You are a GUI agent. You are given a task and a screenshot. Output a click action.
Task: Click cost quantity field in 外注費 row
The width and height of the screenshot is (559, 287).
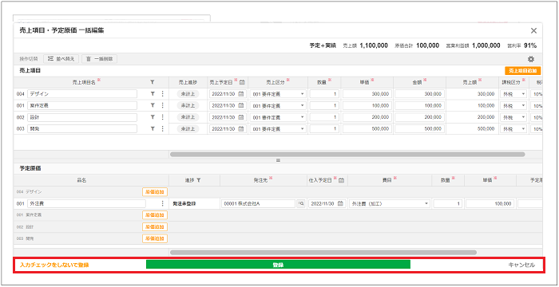(x=448, y=203)
